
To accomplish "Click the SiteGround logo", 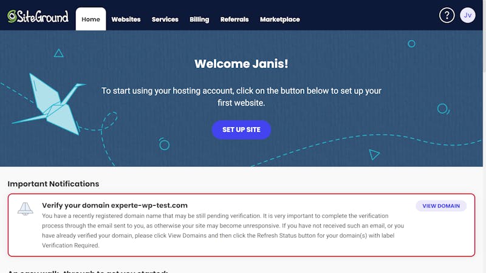I will [38, 16].
